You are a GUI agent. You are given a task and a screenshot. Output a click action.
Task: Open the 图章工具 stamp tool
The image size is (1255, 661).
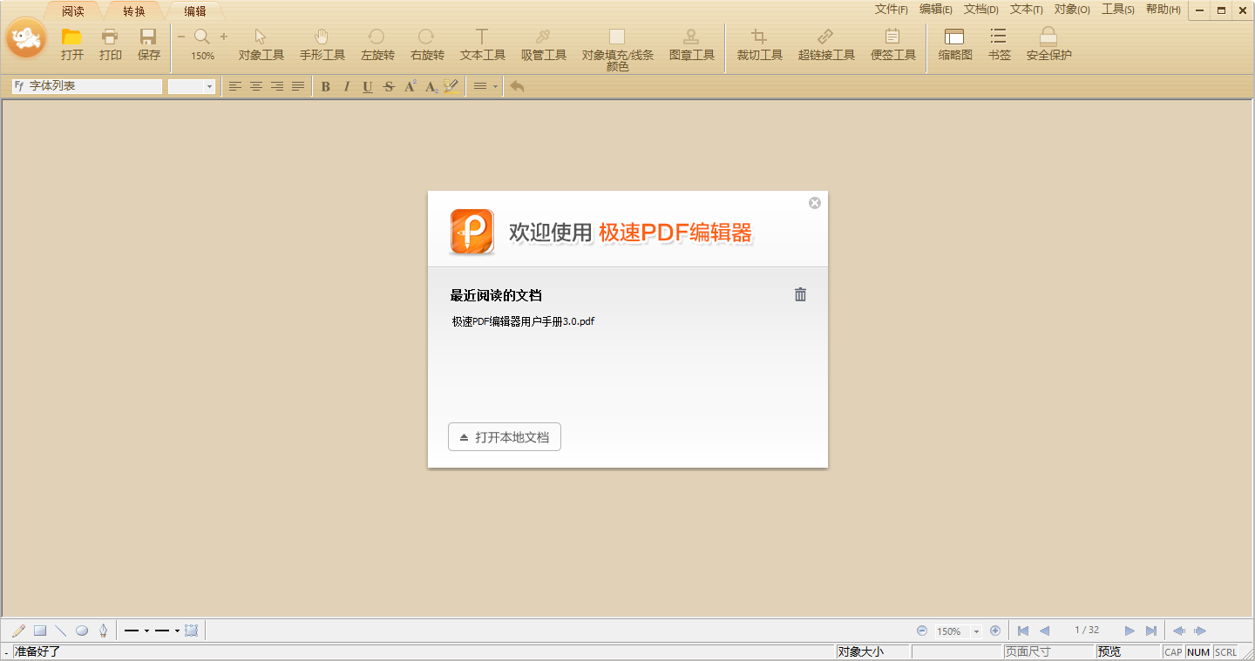pos(691,44)
